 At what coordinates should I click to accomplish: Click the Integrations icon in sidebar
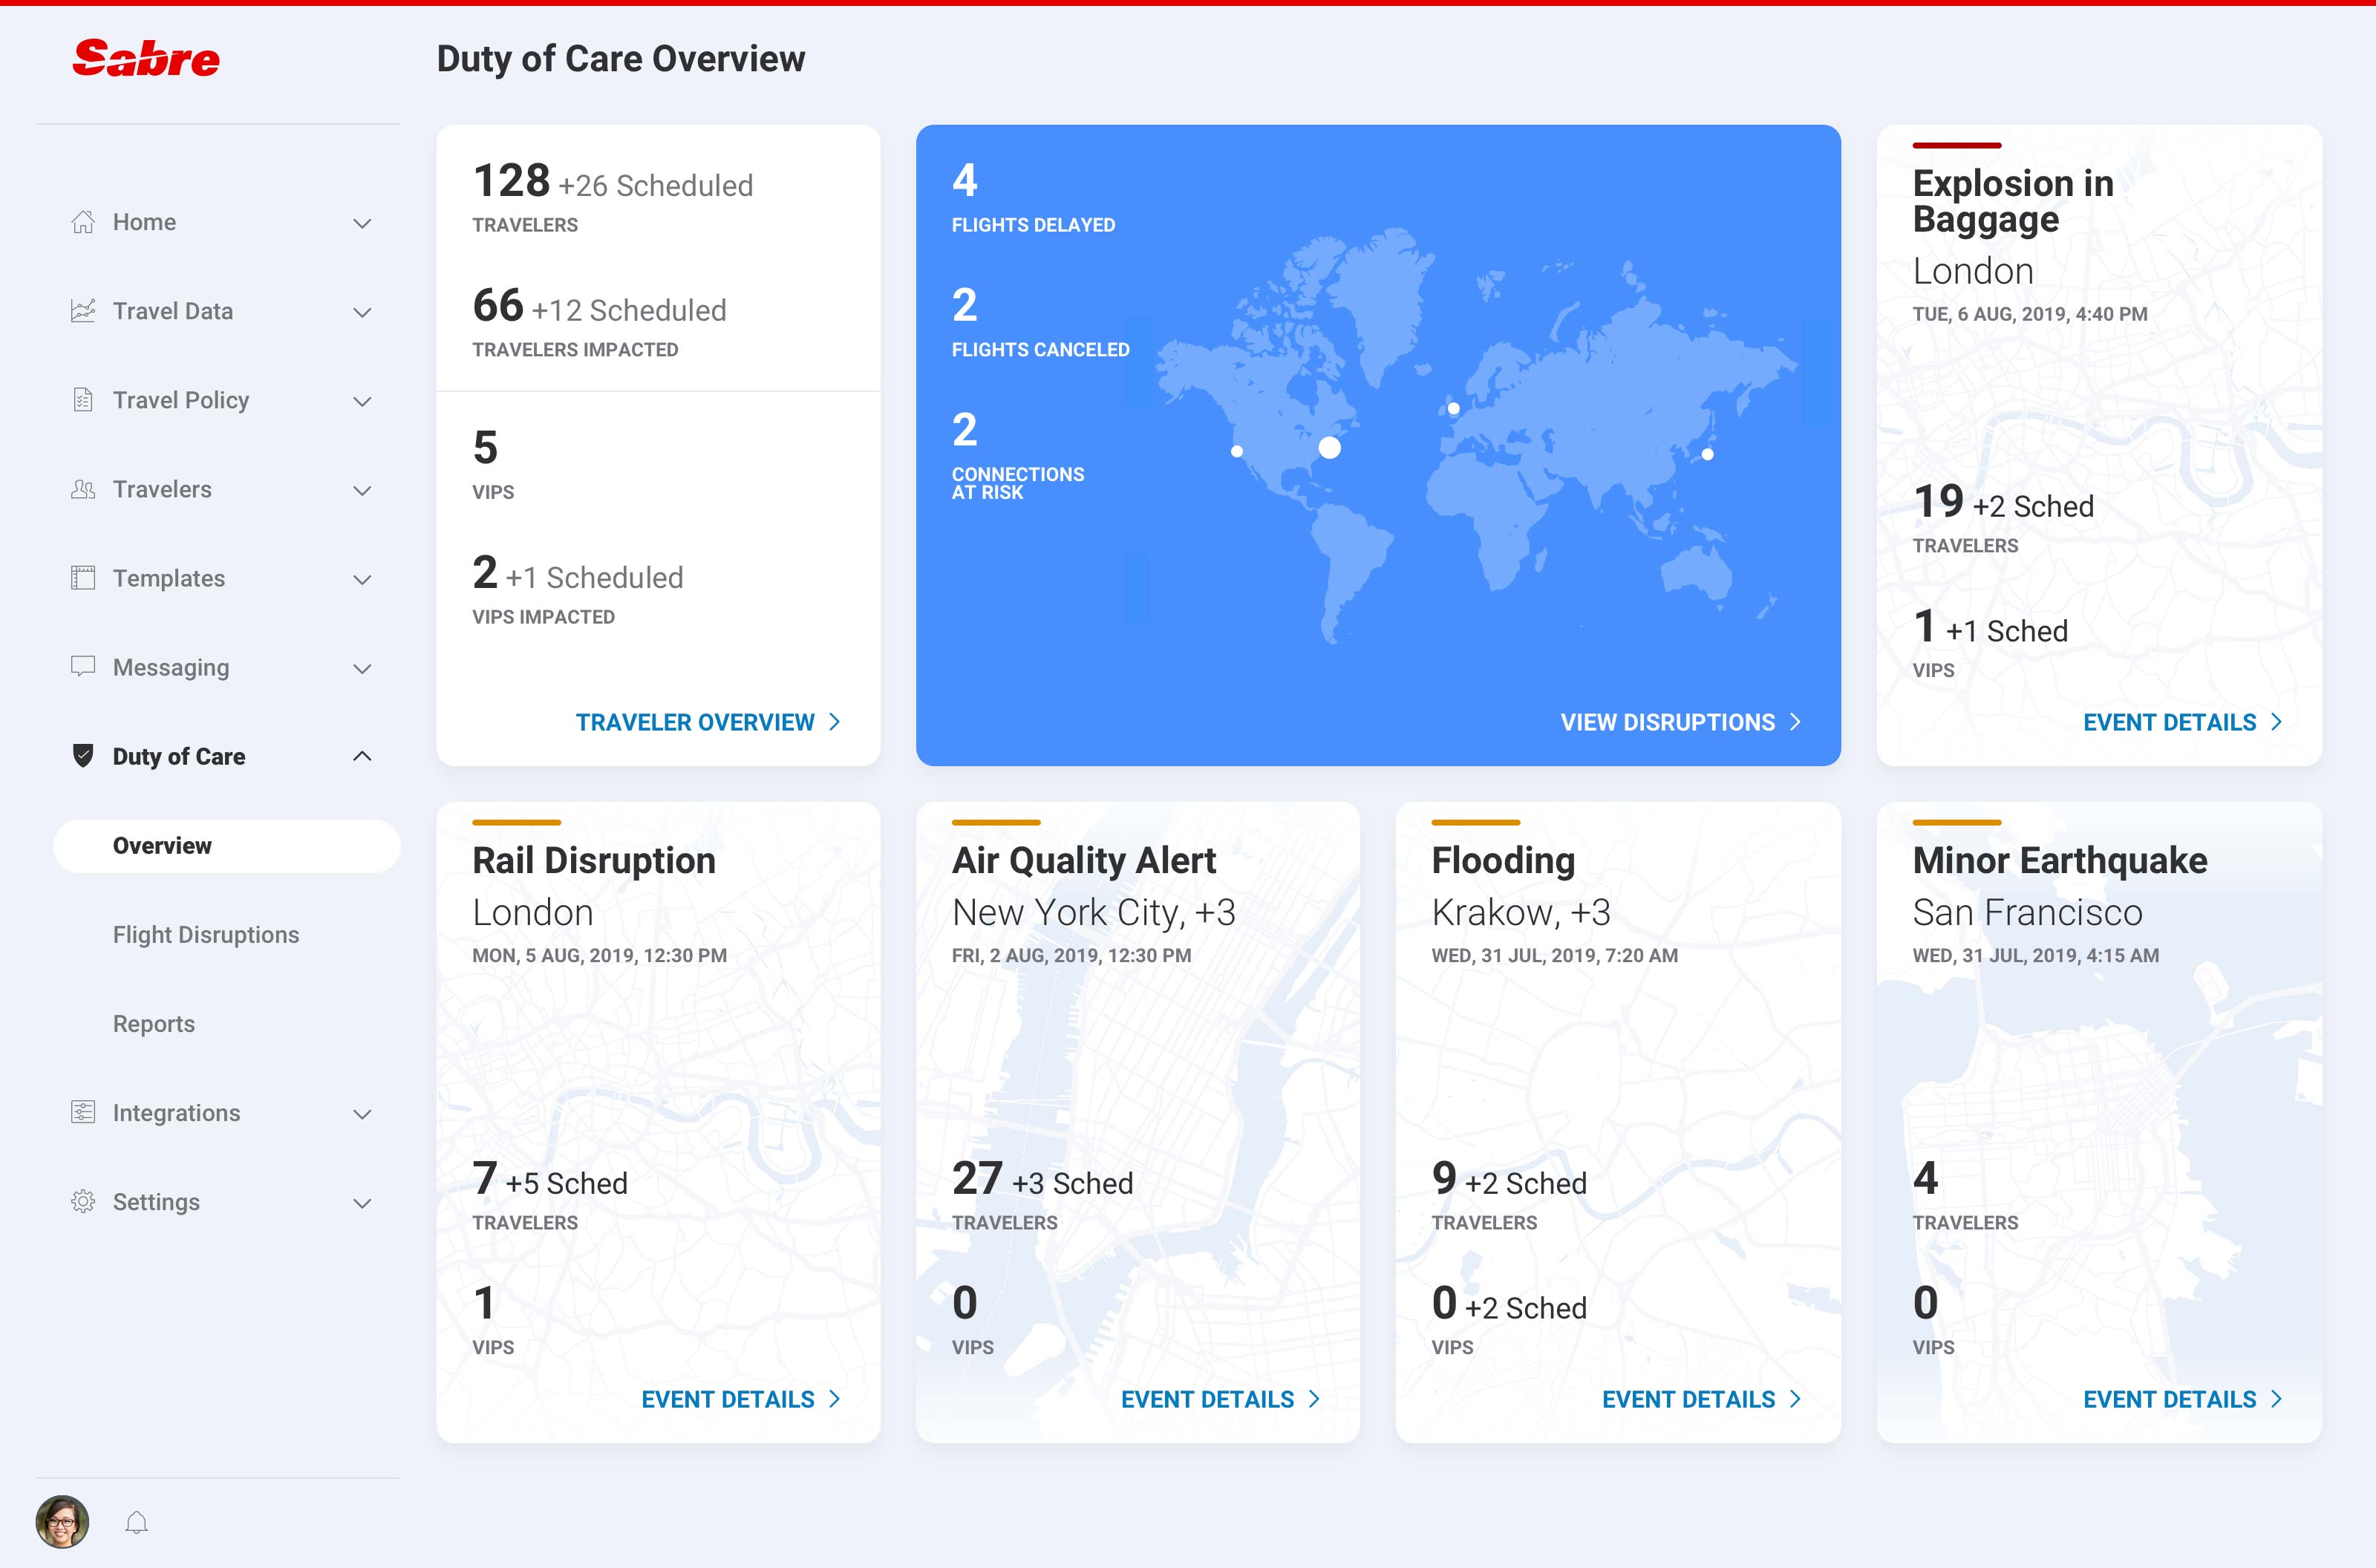pos(83,1112)
